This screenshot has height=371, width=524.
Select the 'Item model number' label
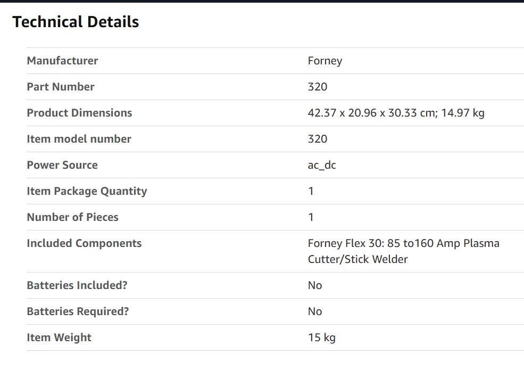pos(79,139)
